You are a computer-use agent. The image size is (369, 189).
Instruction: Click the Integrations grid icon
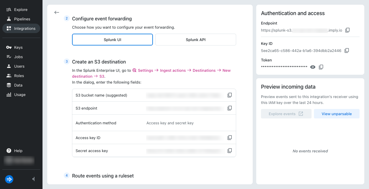9,28
